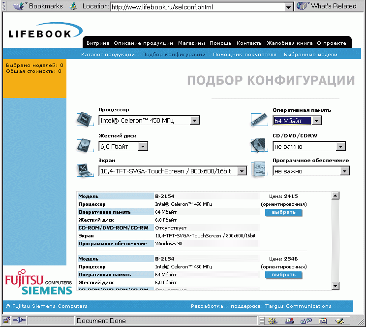Click the laptop screen icon
This screenshot has height=327, width=366.
[x=85, y=170]
